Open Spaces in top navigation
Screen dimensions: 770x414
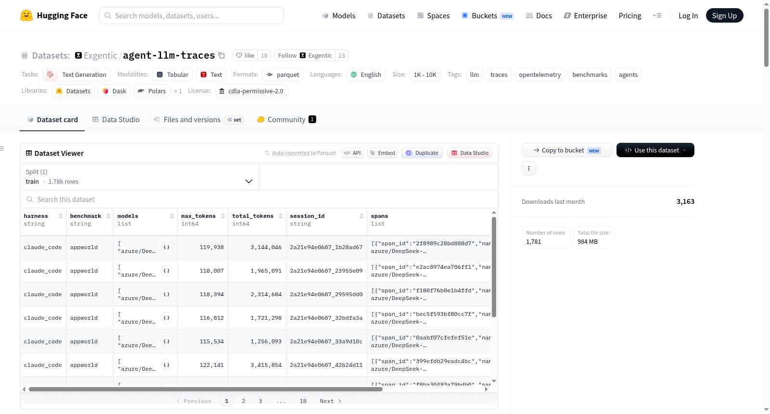[x=433, y=15]
